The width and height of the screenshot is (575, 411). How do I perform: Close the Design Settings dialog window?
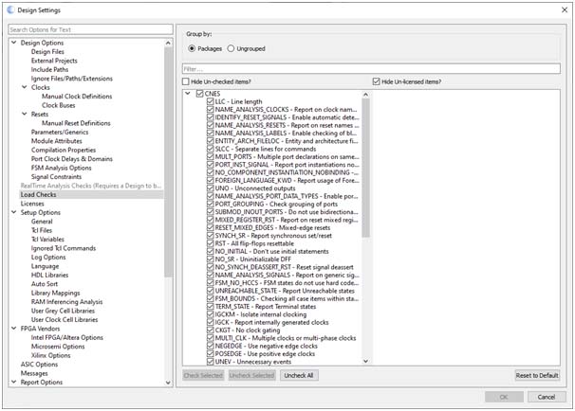[x=560, y=9]
